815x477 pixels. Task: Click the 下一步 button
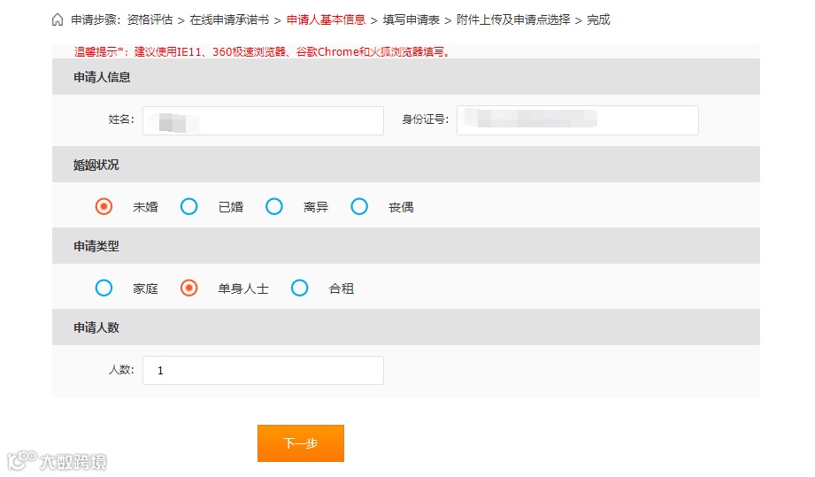301,443
